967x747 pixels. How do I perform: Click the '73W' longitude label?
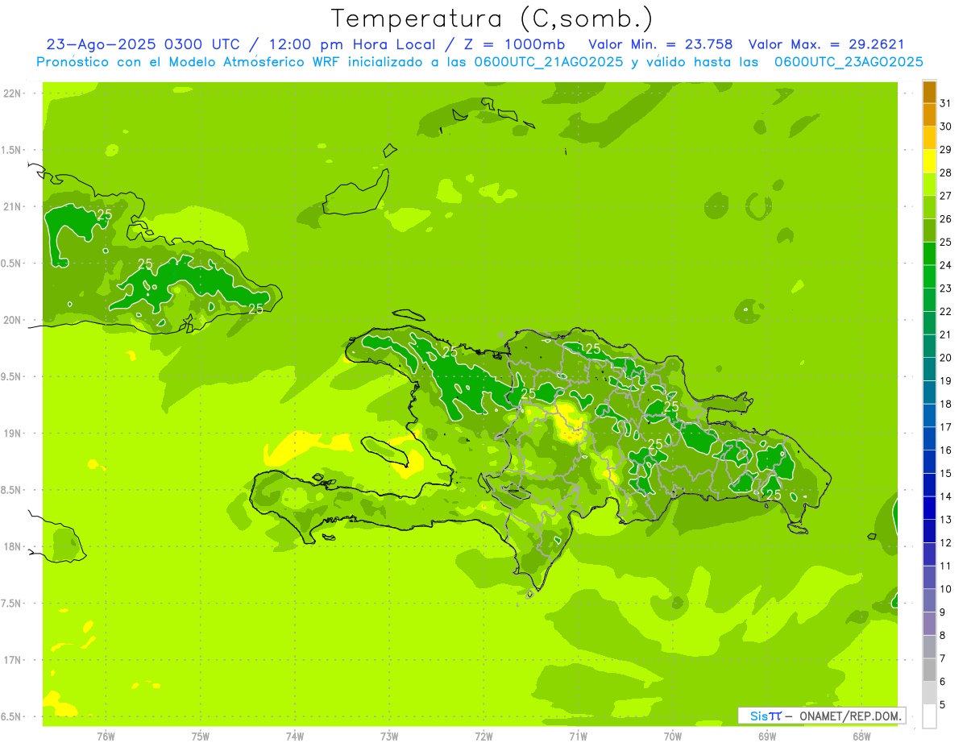389,737
